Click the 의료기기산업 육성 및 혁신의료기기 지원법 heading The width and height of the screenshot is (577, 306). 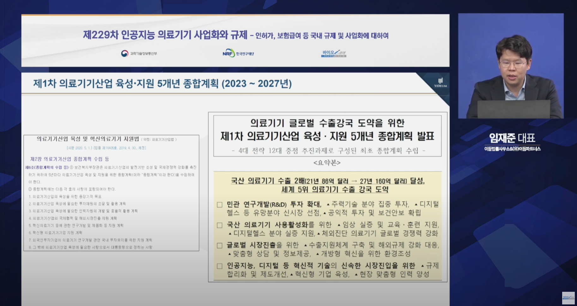click(x=88, y=139)
